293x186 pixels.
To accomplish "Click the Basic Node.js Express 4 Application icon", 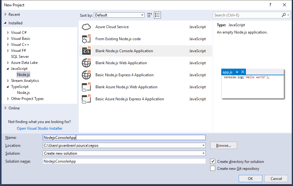I will click(86, 75).
